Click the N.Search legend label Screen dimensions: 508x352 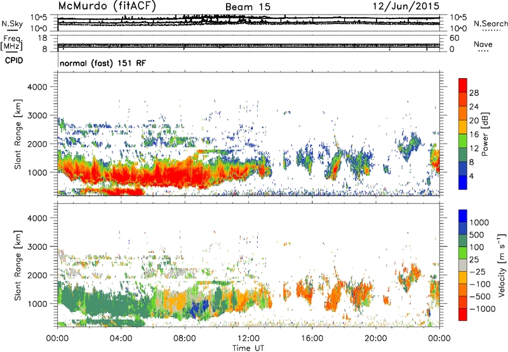(491, 24)
